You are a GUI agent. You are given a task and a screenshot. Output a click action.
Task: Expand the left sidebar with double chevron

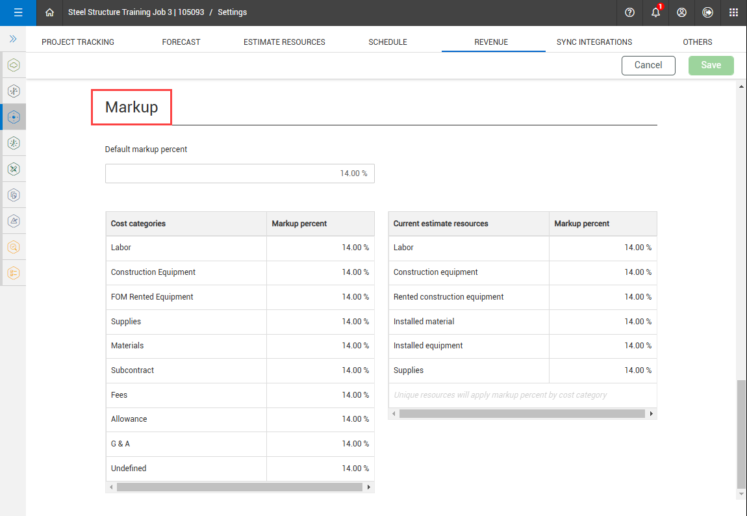[x=13, y=39]
